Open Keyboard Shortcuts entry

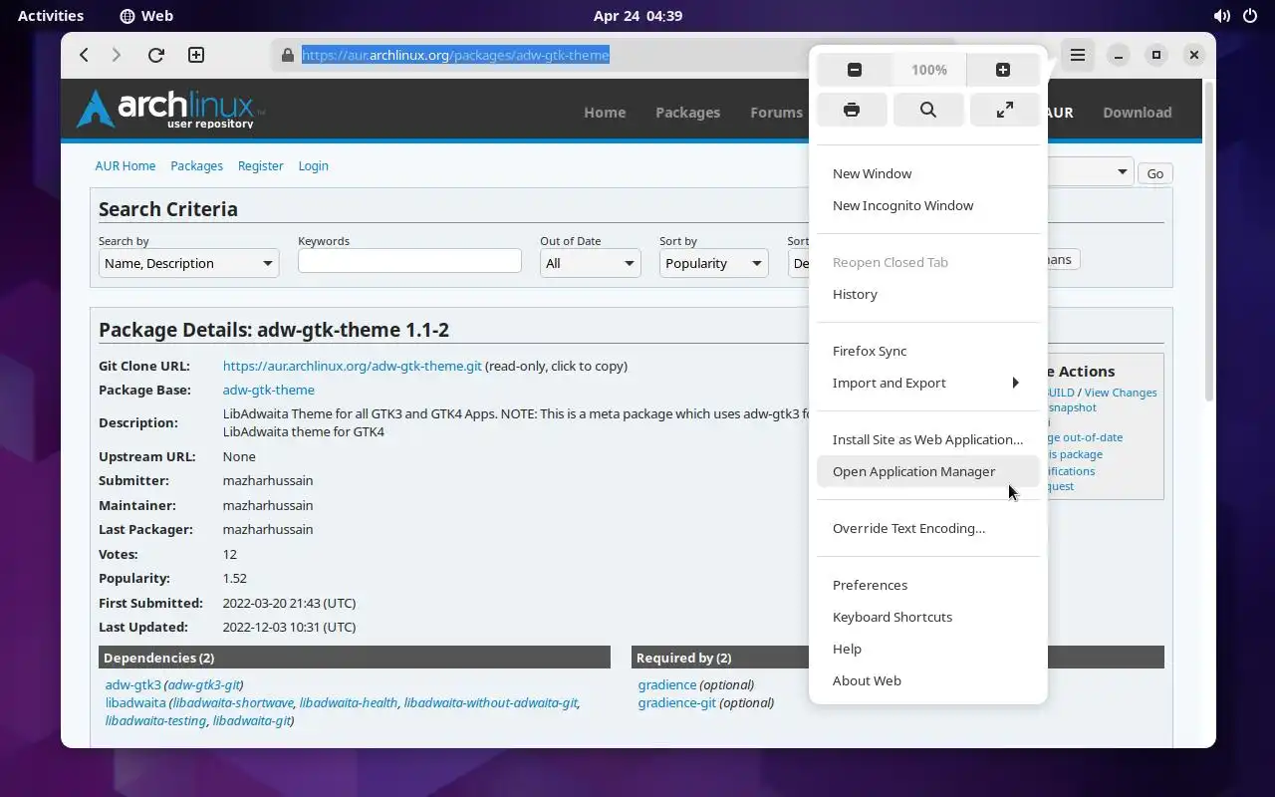[x=928, y=617]
